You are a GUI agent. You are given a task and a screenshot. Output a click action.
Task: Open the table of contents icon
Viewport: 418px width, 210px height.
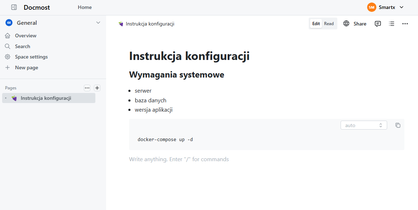click(x=391, y=23)
